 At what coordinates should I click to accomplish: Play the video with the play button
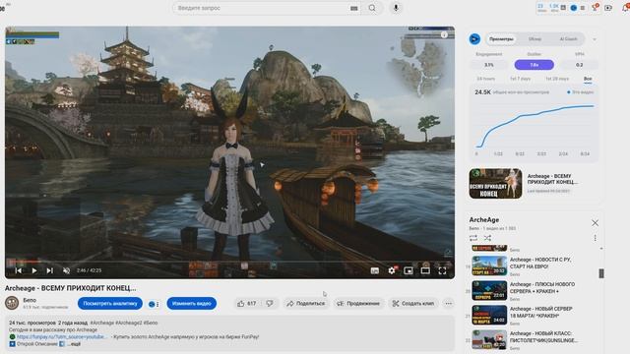pyautogui.click(x=34, y=271)
